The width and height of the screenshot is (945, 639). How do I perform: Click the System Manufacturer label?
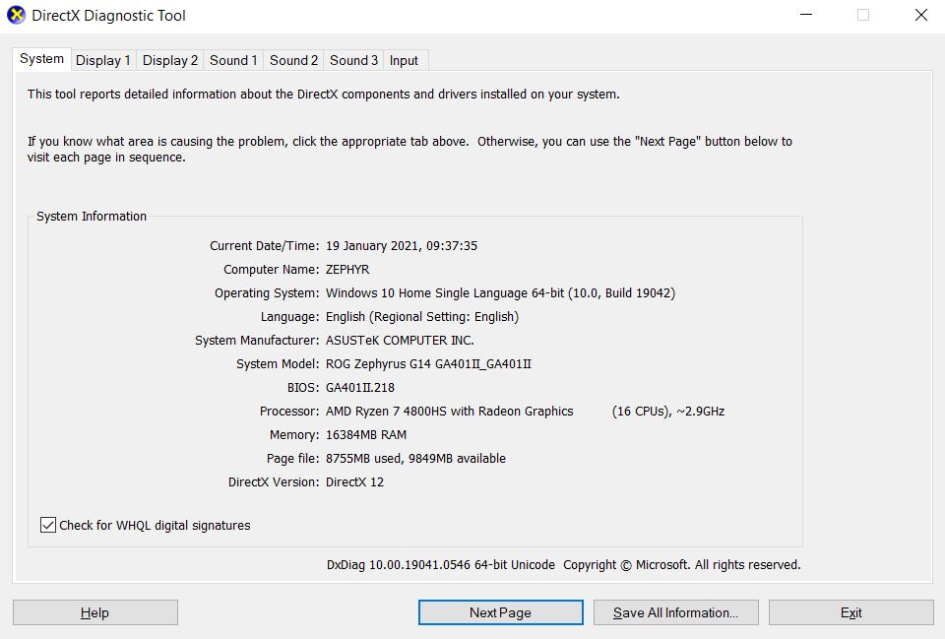pos(257,341)
